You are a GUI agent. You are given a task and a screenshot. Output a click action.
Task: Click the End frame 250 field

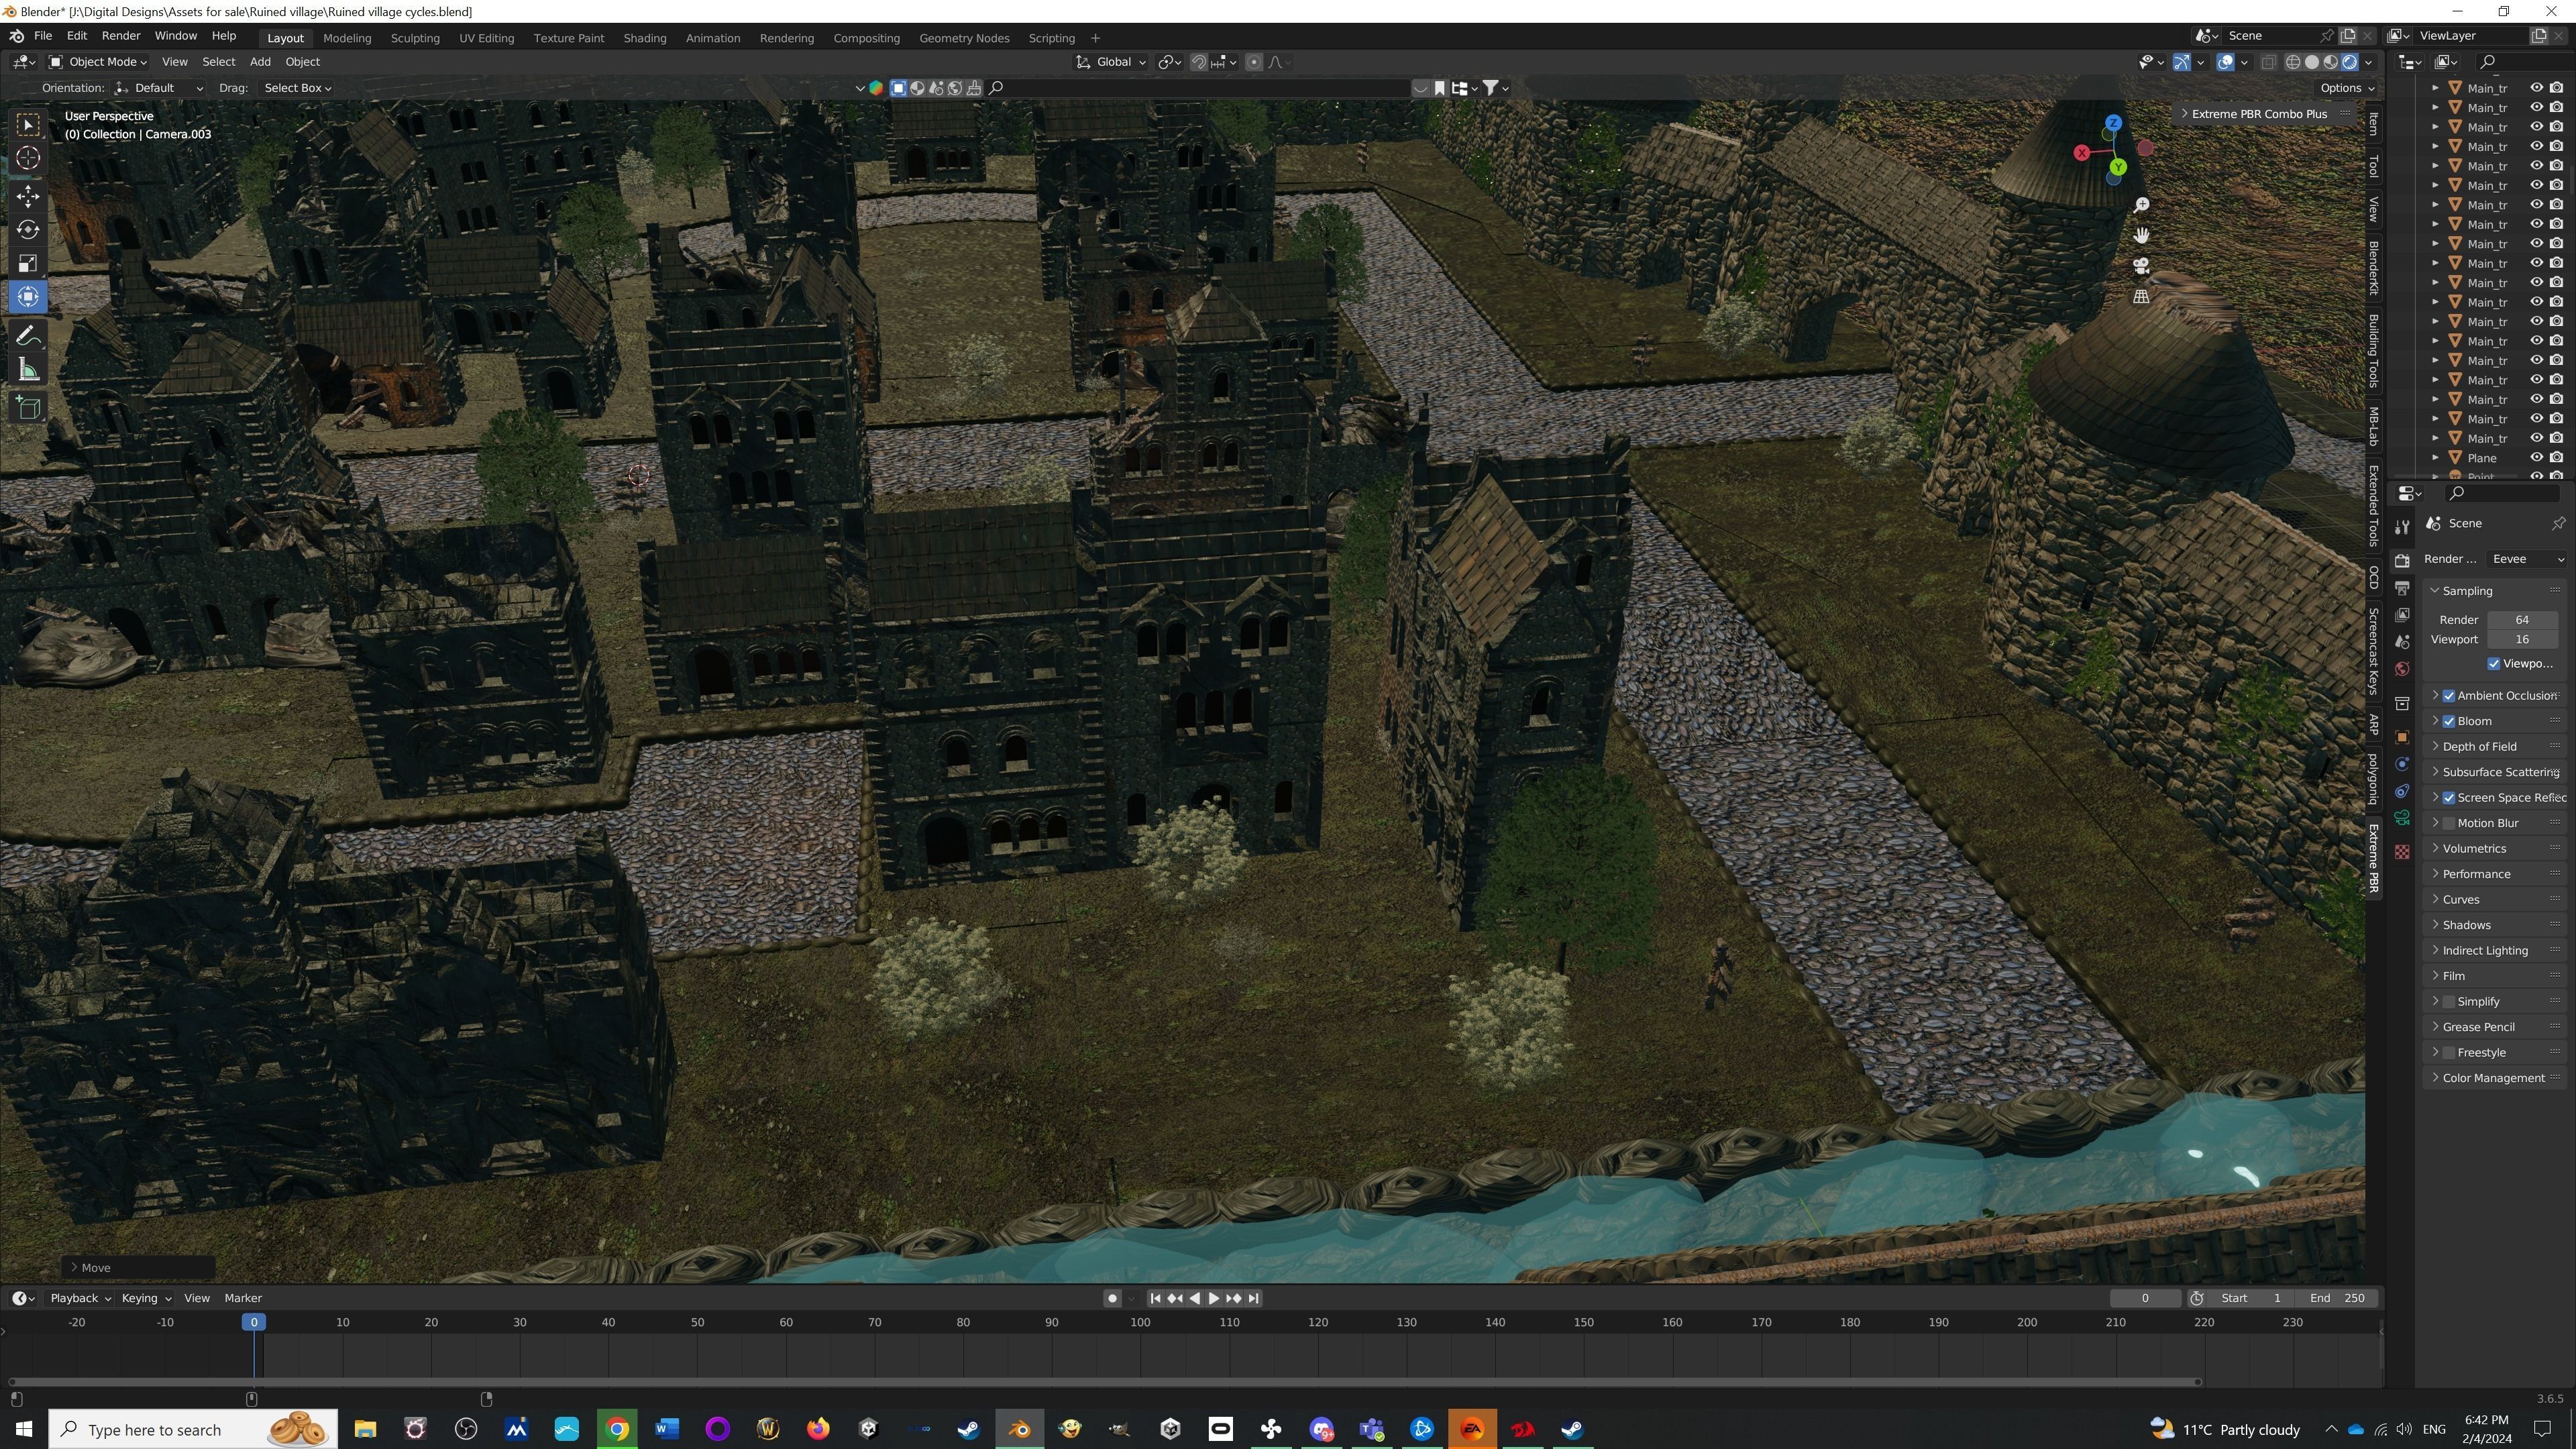point(2337,1298)
